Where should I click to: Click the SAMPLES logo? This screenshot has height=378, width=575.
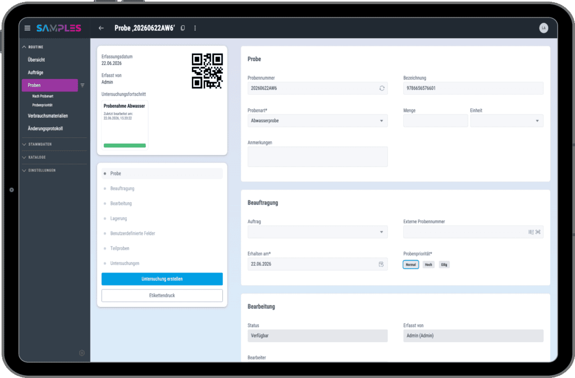coord(58,28)
